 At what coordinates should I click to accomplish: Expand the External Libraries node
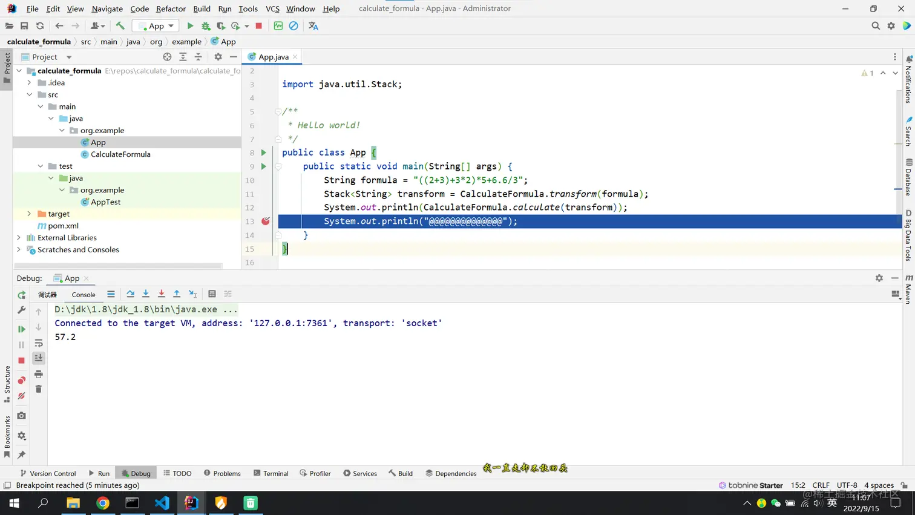click(19, 238)
